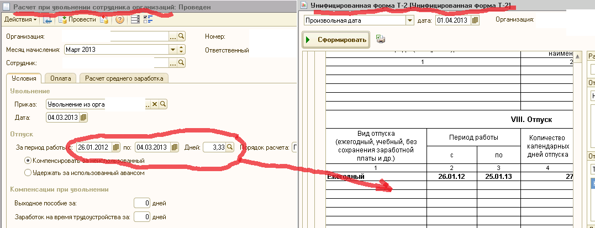The width and height of the screenshot is (595, 228).
Task: Select Удержать за использованный авансом option
Action: pos(28,173)
